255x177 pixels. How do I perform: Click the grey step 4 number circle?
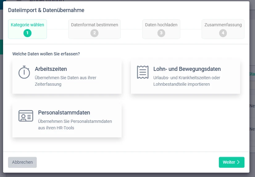point(223,33)
